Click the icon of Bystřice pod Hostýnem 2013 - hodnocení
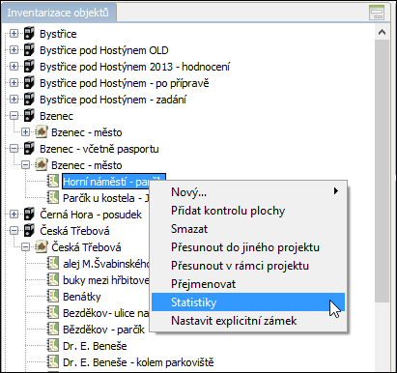 tap(29, 66)
